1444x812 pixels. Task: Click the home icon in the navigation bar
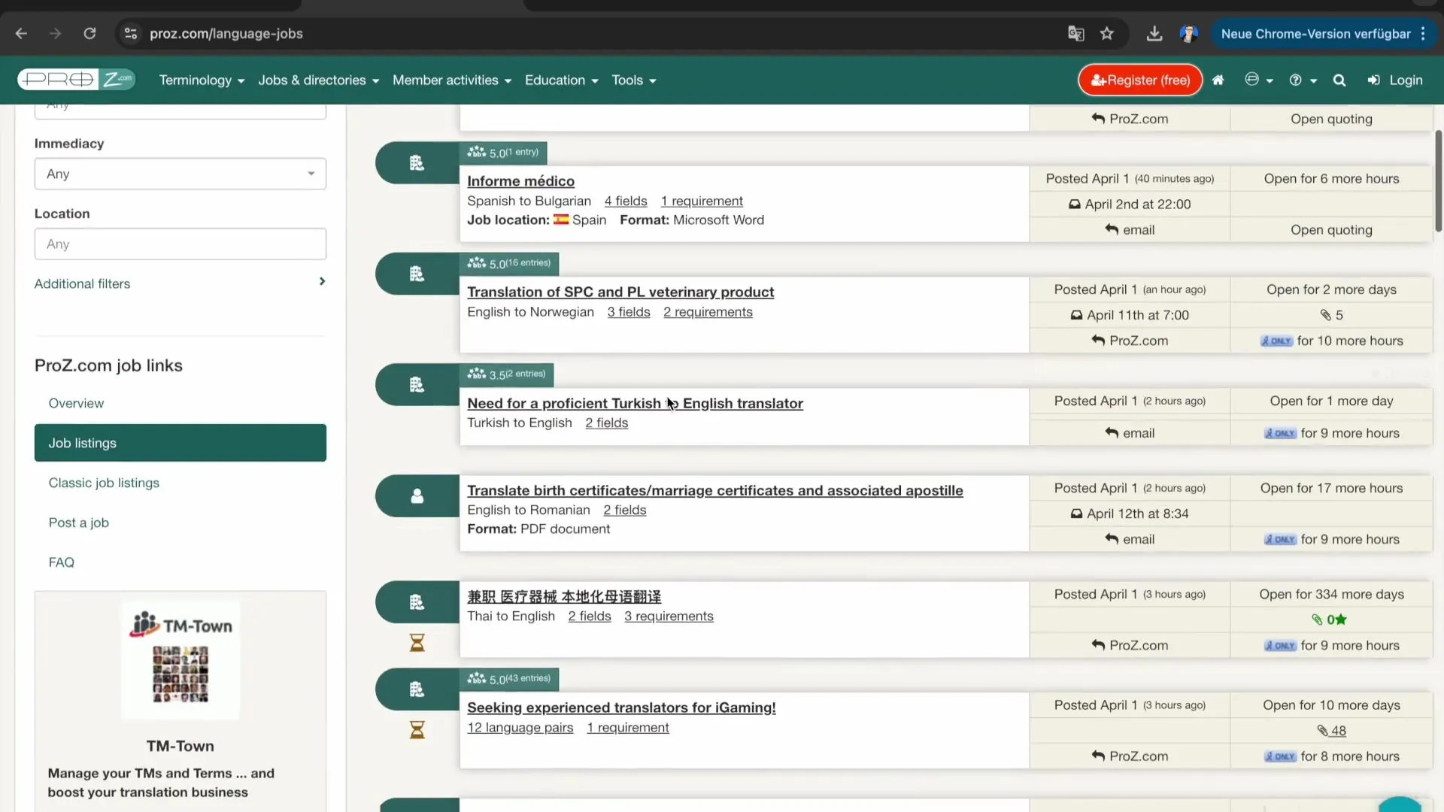pos(1218,80)
